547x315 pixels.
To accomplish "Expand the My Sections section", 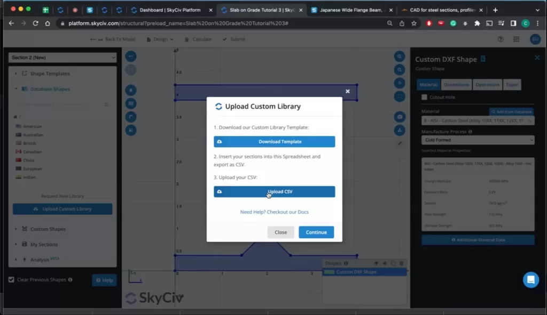I will (44, 244).
